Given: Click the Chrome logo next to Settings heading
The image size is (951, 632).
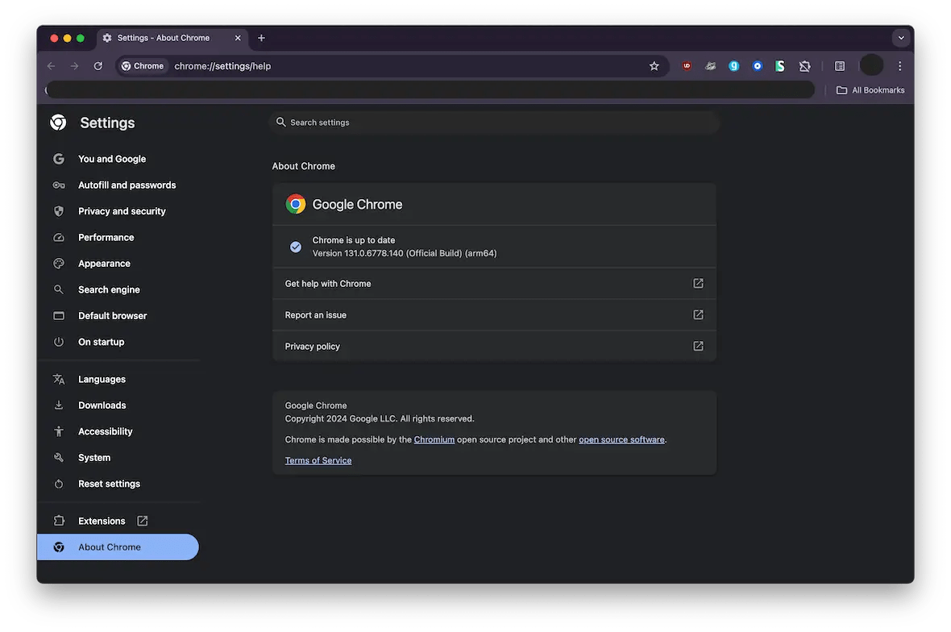Looking at the screenshot, I should coord(58,123).
